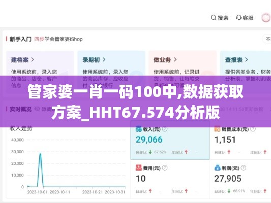Click the 2023-10-21 axis label
Screen dimensions: 271x203
[x=93, y=192]
